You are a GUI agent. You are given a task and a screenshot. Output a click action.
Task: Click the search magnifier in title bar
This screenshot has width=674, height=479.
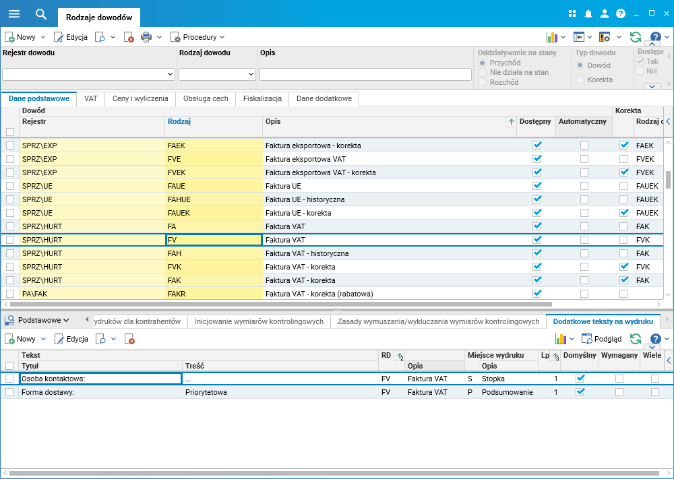41,13
